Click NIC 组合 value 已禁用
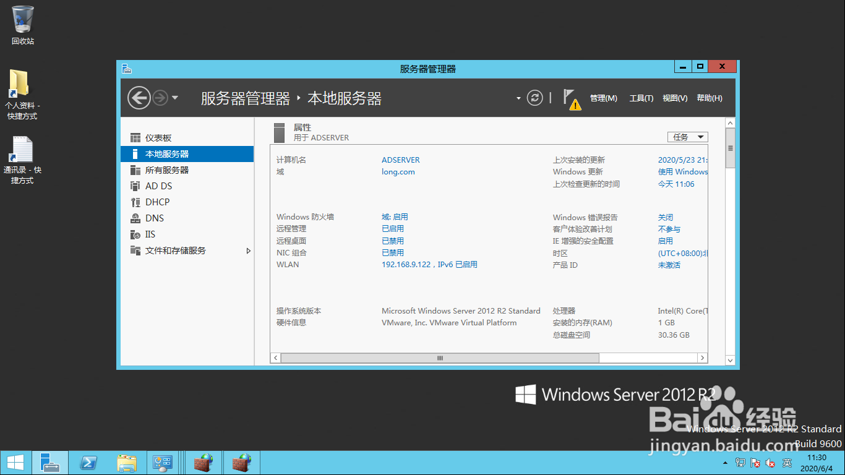 coord(393,252)
